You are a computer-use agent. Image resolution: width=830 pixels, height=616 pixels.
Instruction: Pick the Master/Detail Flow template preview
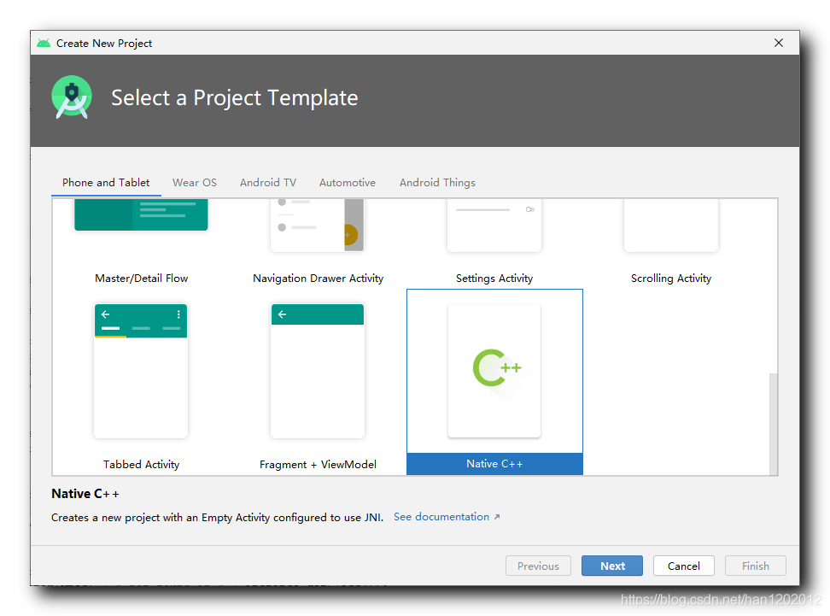tap(141, 214)
